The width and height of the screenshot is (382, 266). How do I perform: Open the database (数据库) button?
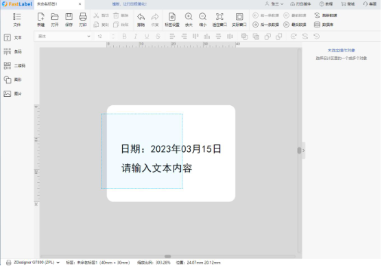[x=324, y=25]
